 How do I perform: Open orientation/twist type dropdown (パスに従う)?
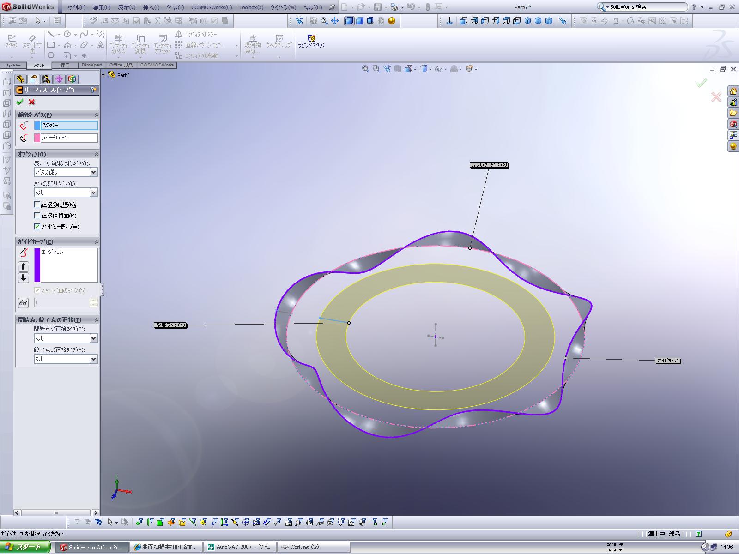pos(93,172)
